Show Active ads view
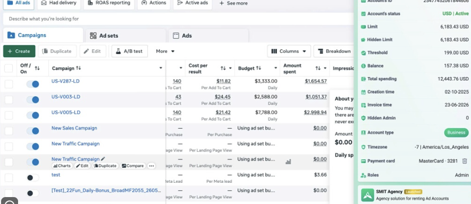 (x=192, y=3)
